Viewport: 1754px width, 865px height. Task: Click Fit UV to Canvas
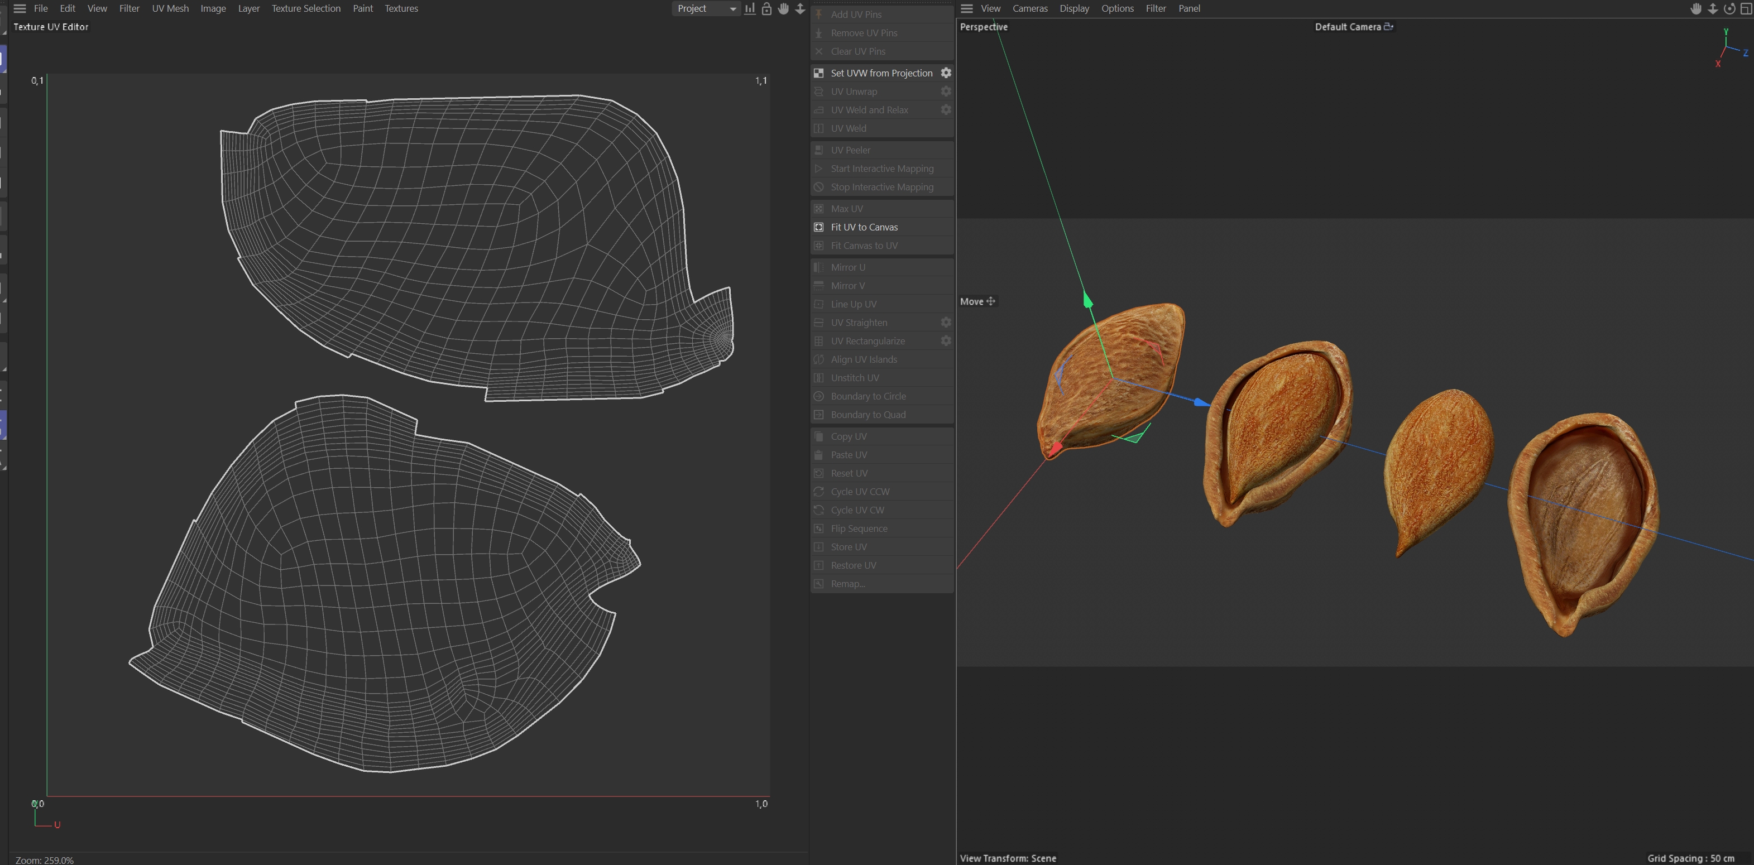click(x=864, y=227)
